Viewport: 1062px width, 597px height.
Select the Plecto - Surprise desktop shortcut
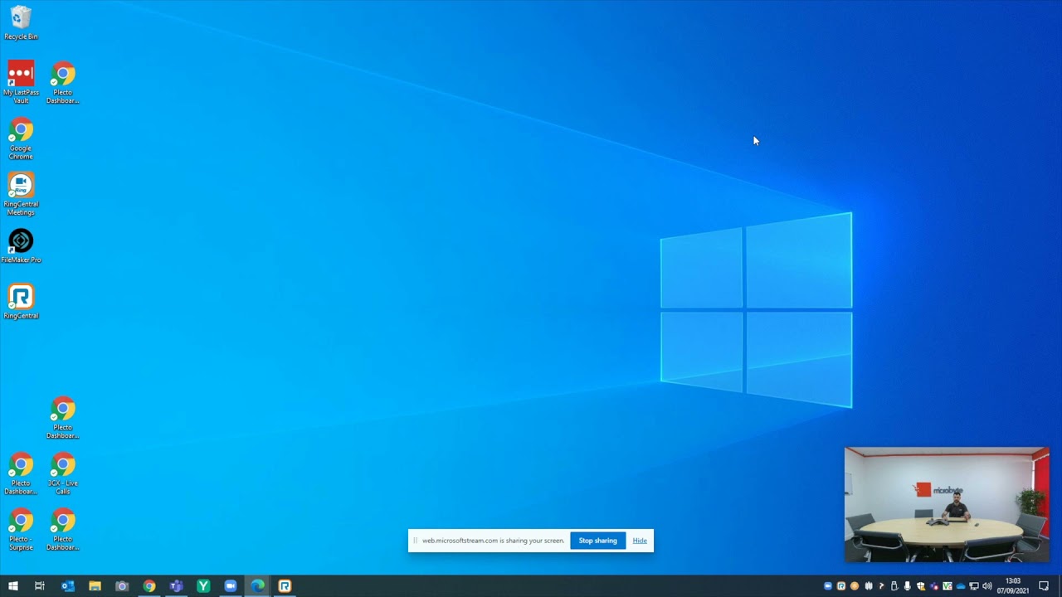21,529
